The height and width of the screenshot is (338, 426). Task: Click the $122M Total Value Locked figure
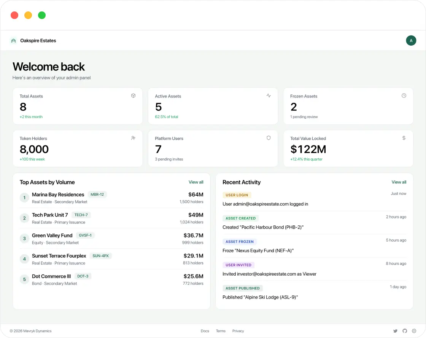click(x=308, y=149)
